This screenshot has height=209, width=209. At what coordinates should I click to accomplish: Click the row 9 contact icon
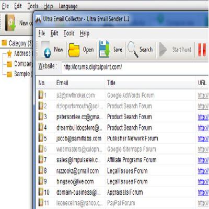pos(41,181)
